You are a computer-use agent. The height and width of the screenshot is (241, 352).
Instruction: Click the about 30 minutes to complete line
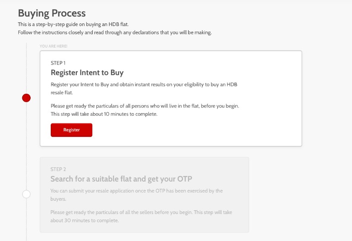pyautogui.click(x=85, y=220)
